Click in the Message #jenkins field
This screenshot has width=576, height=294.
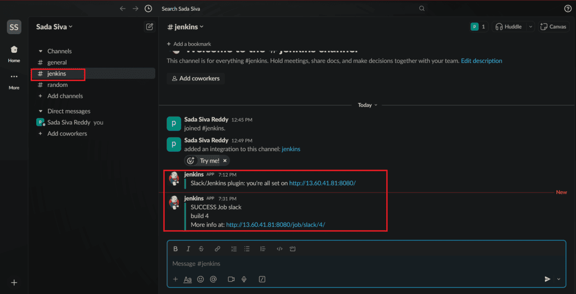[366, 264]
